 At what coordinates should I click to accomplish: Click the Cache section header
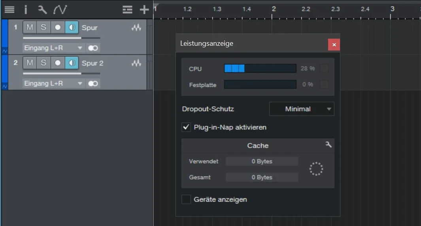click(x=258, y=146)
